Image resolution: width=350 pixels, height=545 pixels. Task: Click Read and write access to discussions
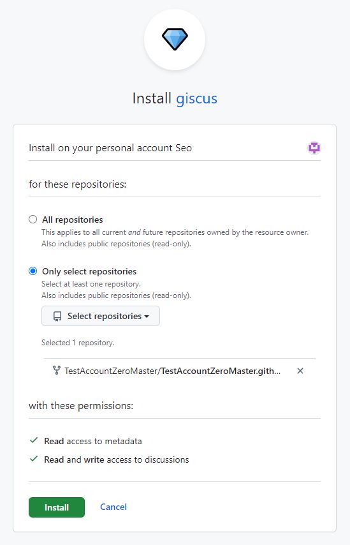tap(116, 459)
